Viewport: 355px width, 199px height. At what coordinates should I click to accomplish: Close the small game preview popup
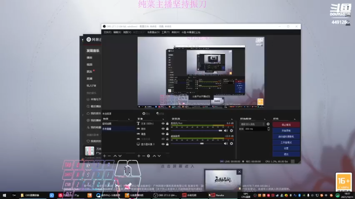click(239, 172)
